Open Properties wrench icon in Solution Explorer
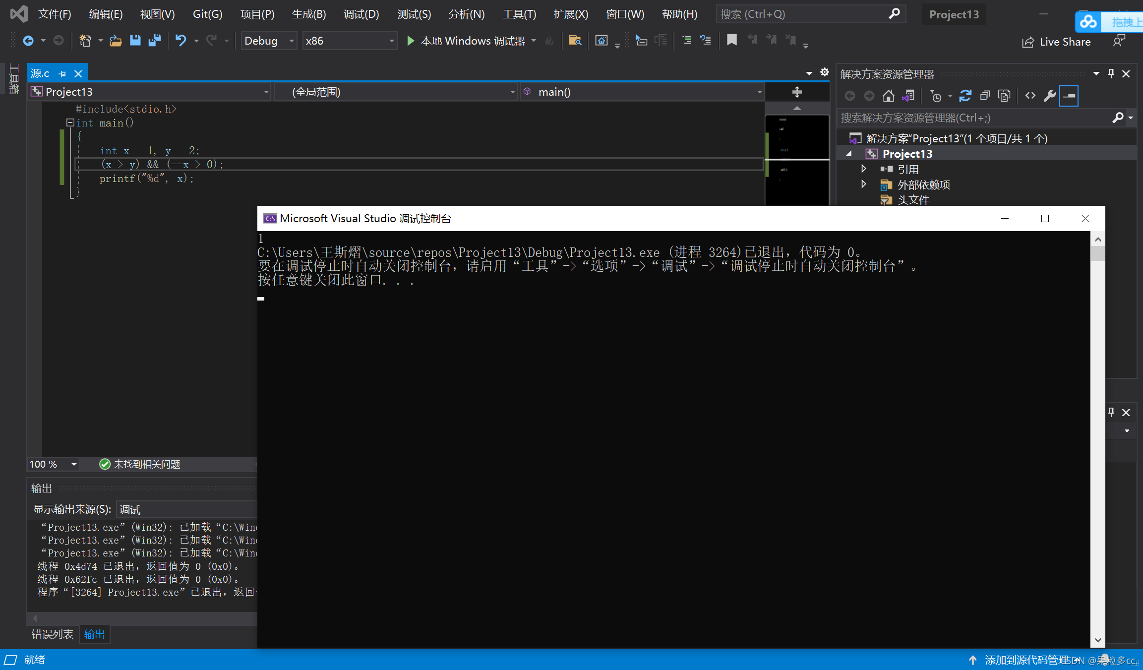 tap(1049, 96)
